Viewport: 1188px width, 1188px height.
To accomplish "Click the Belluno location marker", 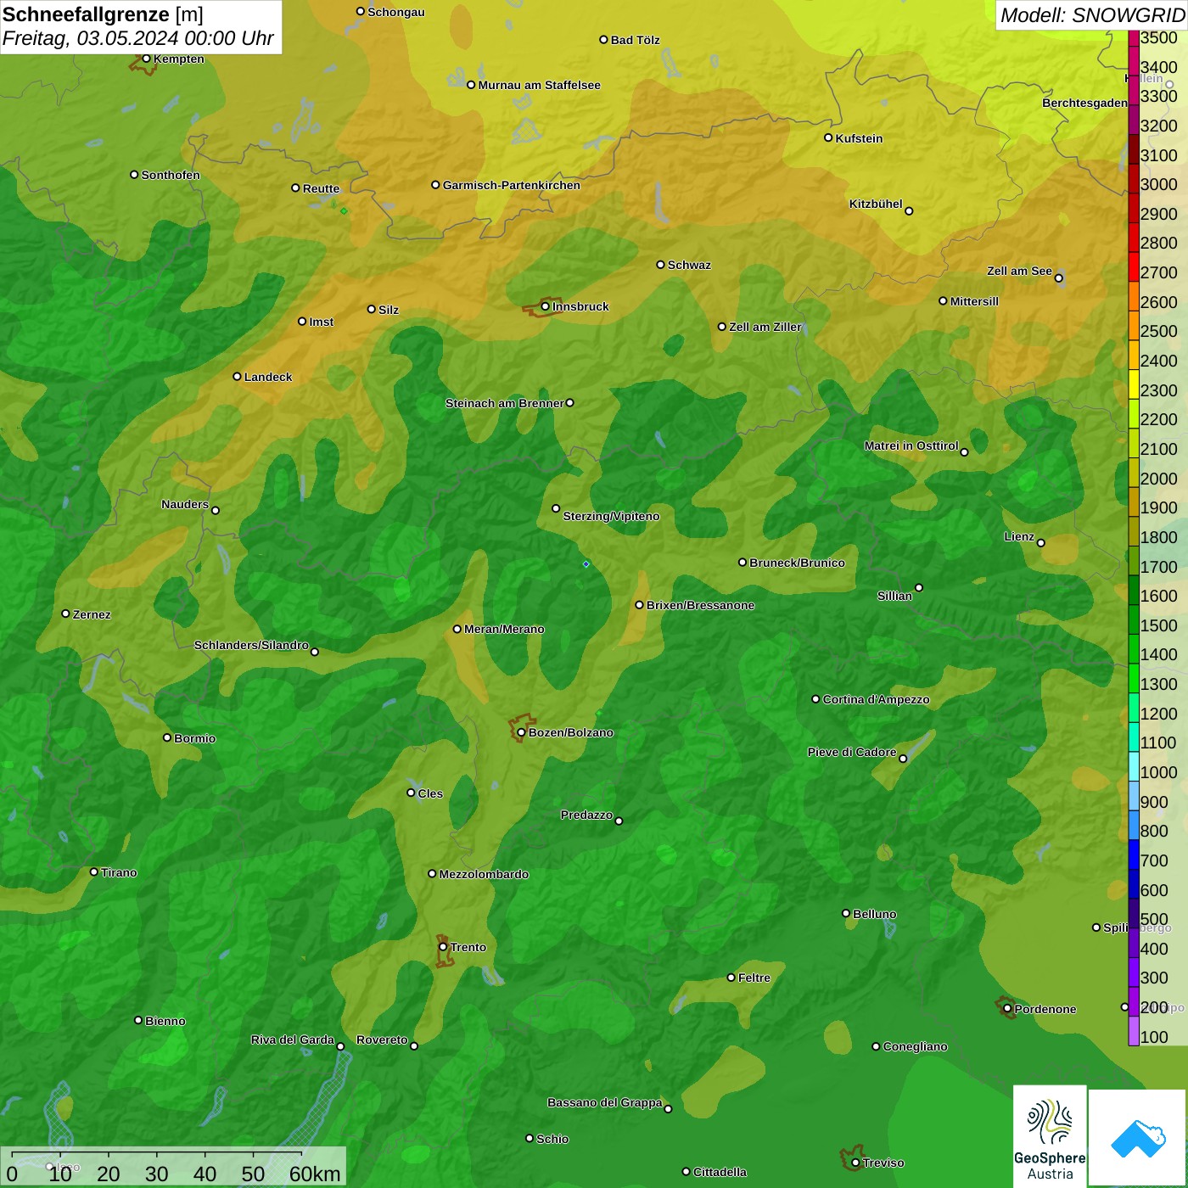I will point(845,913).
